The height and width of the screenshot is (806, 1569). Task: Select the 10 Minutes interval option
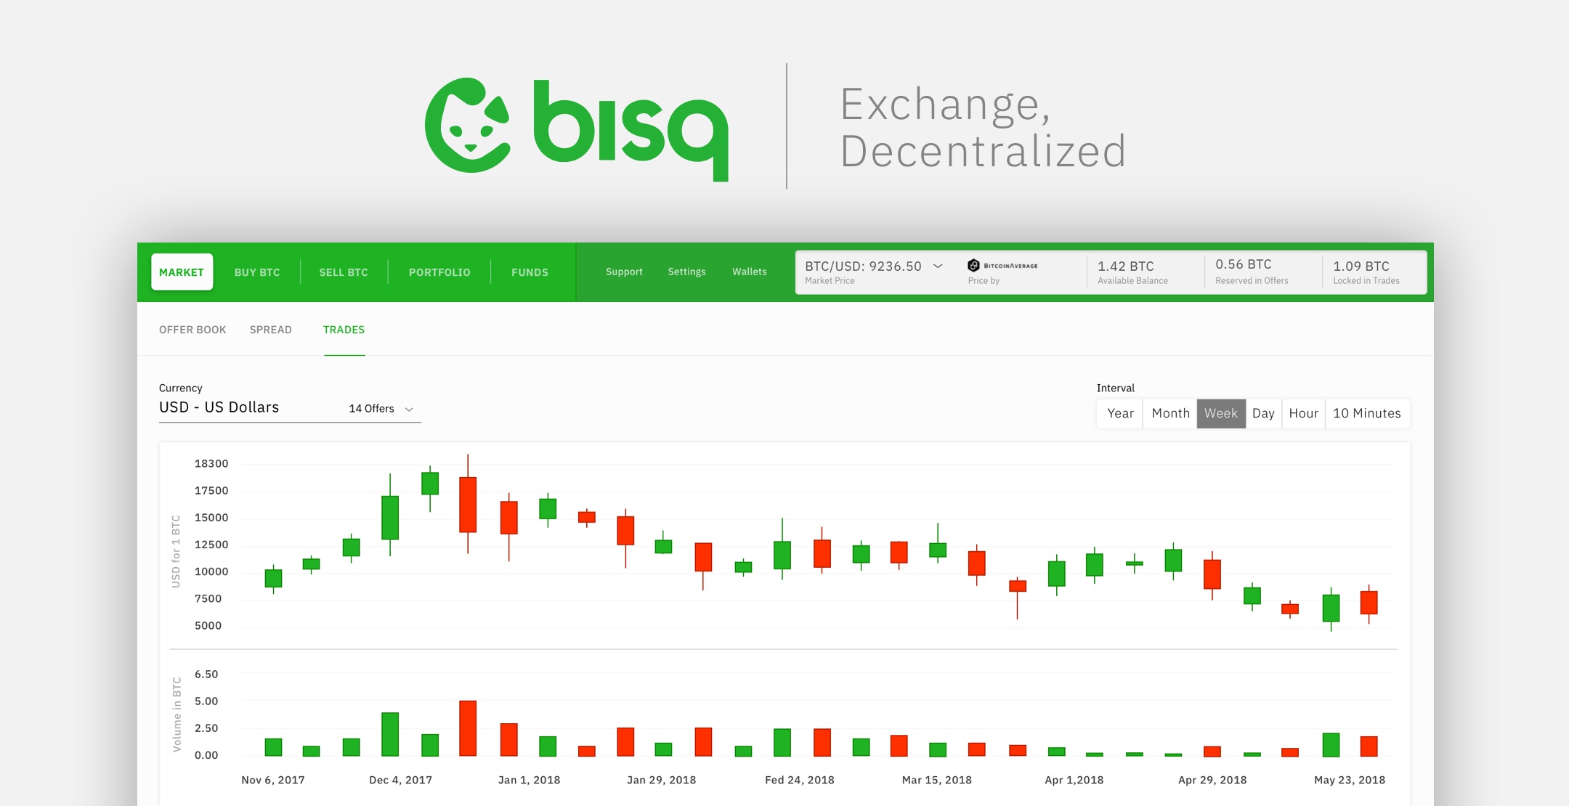[x=1366, y=411]
